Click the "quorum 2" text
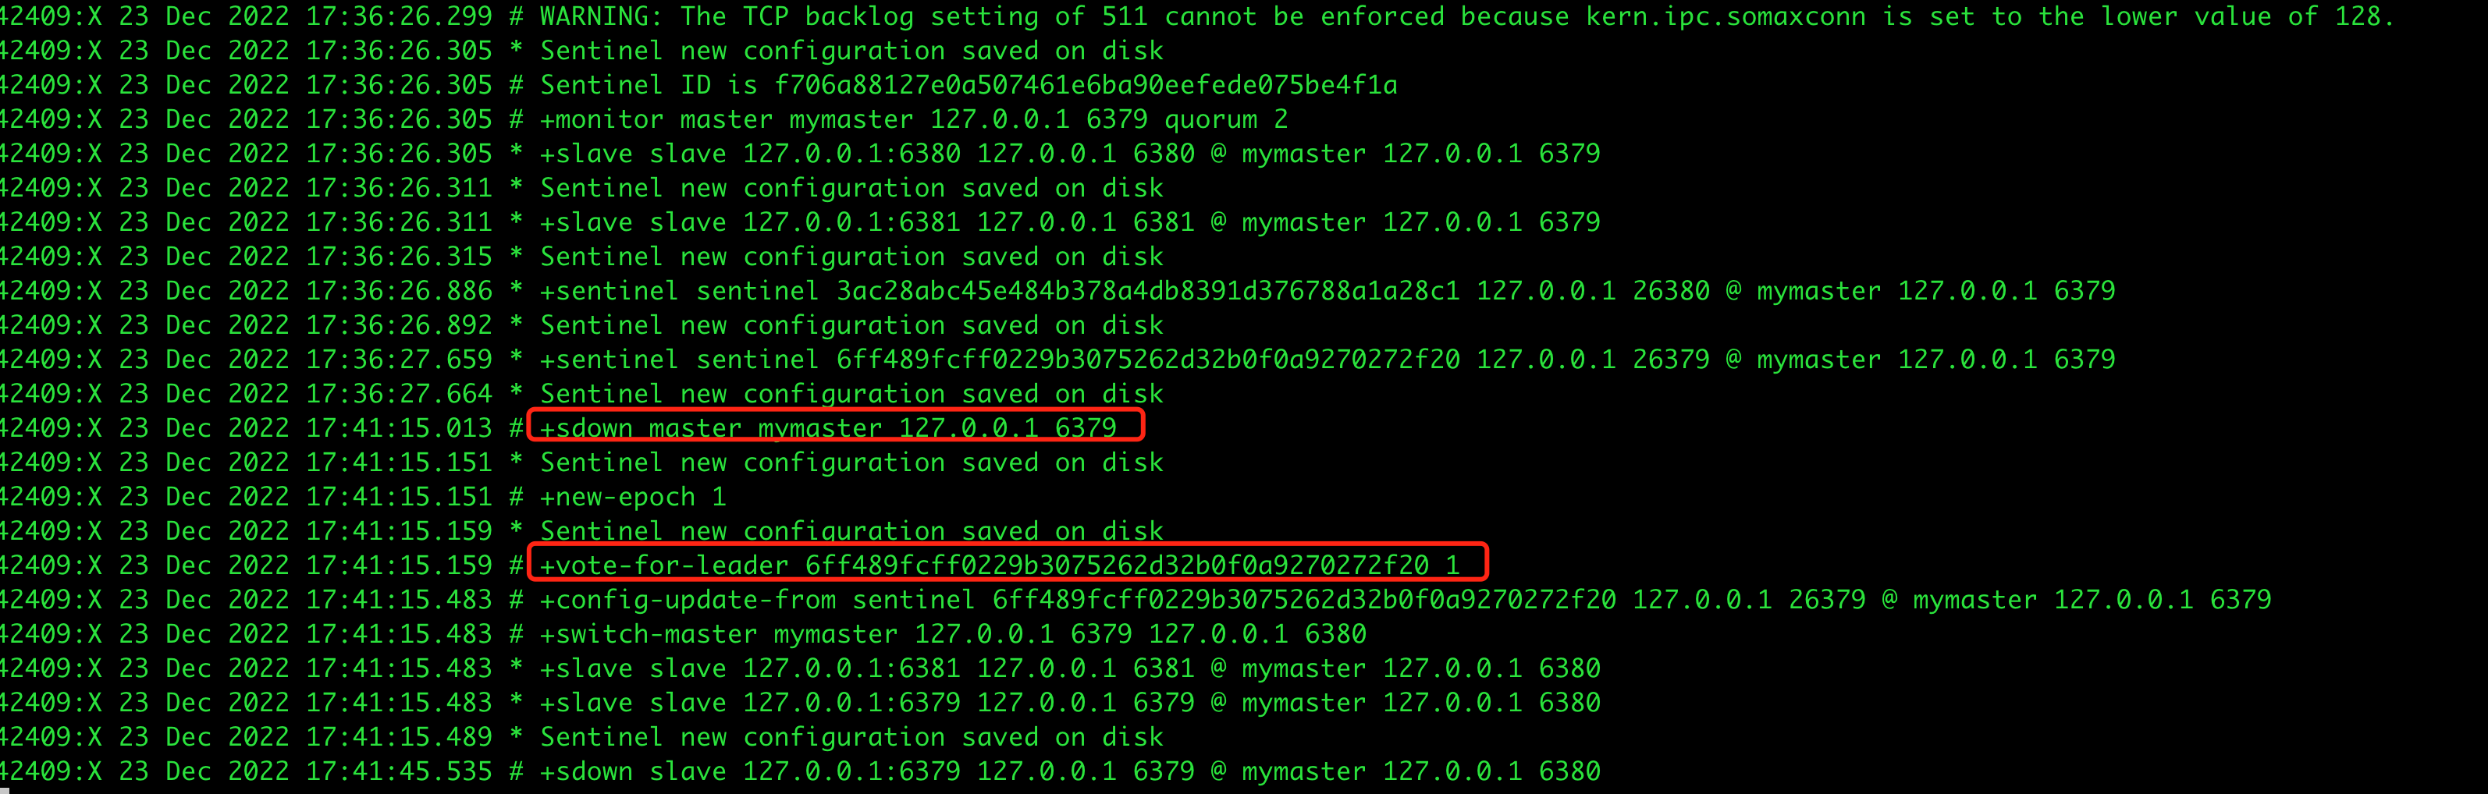2488x794 pixels. click(1225, 119)
